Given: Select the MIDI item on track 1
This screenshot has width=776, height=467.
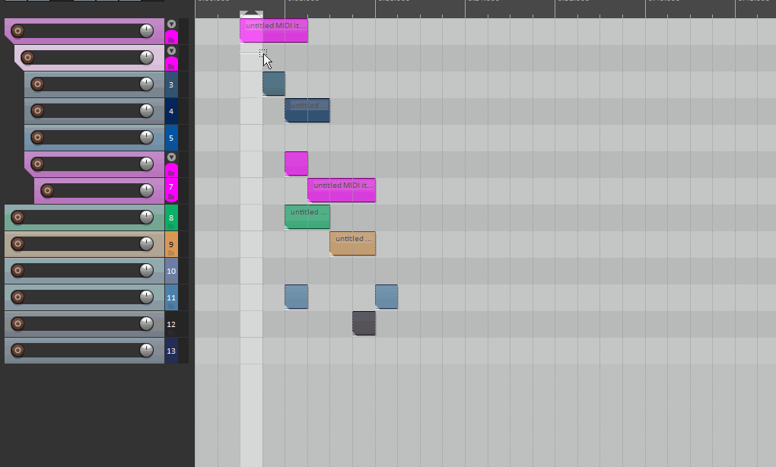Looking at the screenshot, I should 274,30.
